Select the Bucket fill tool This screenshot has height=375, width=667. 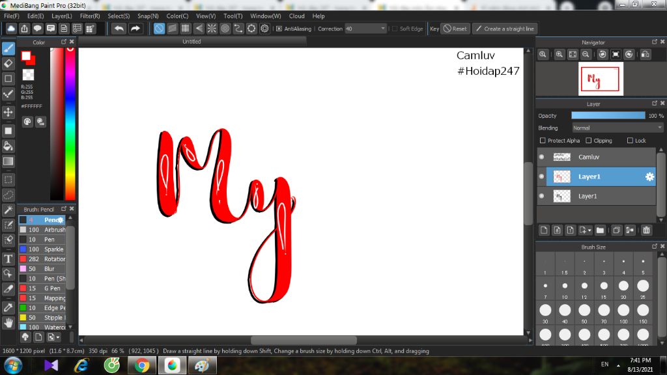pyautogui.click(x=8, y=146)
